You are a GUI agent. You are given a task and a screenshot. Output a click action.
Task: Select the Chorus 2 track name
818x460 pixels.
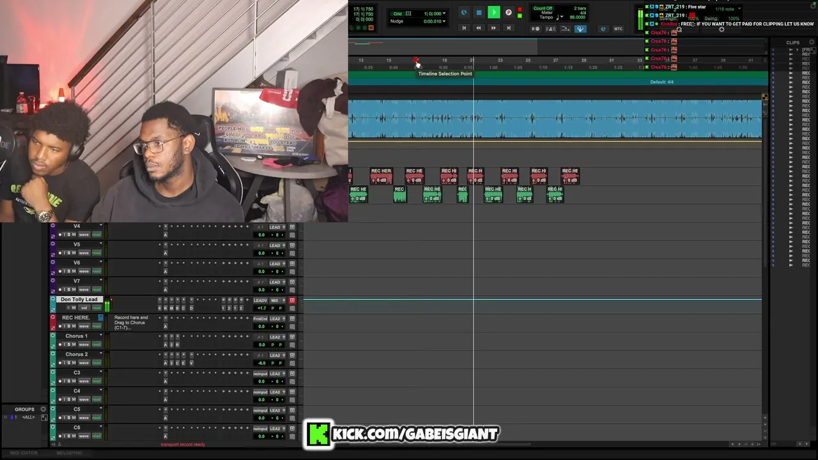[77, 354]
